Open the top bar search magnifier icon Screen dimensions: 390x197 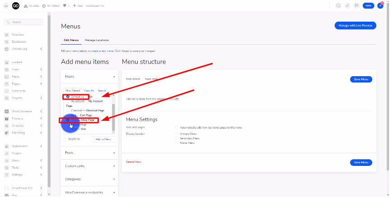coord(338,5)
